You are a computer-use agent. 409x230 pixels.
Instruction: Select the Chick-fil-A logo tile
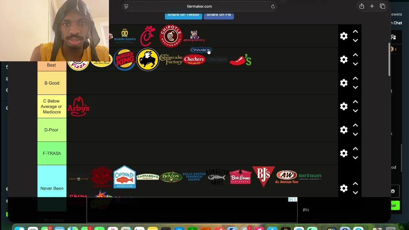click(148, 36)
